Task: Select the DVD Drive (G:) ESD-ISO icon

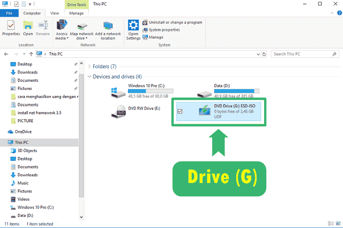Action: [x=205, y=110]
